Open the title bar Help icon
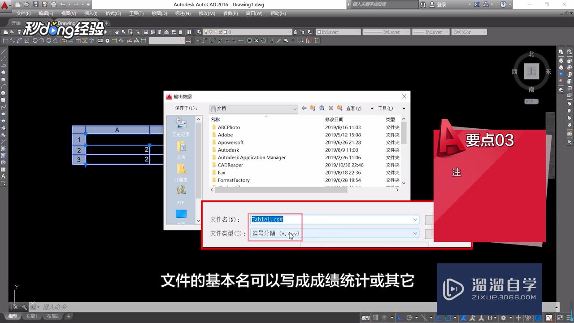 tap(503, 4)
